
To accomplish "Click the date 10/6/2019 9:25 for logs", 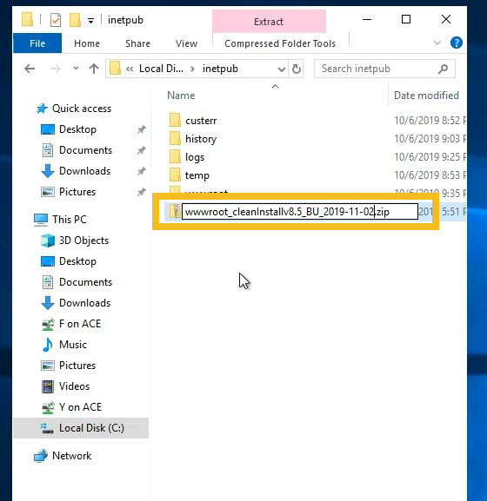I will (430, 157).
